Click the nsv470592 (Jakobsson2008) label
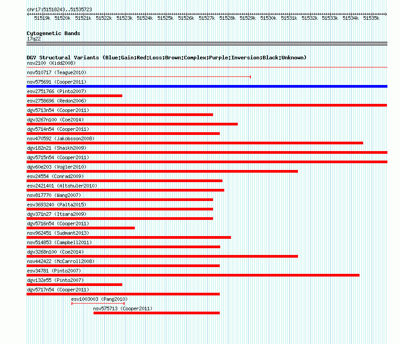 coord(61,138)
